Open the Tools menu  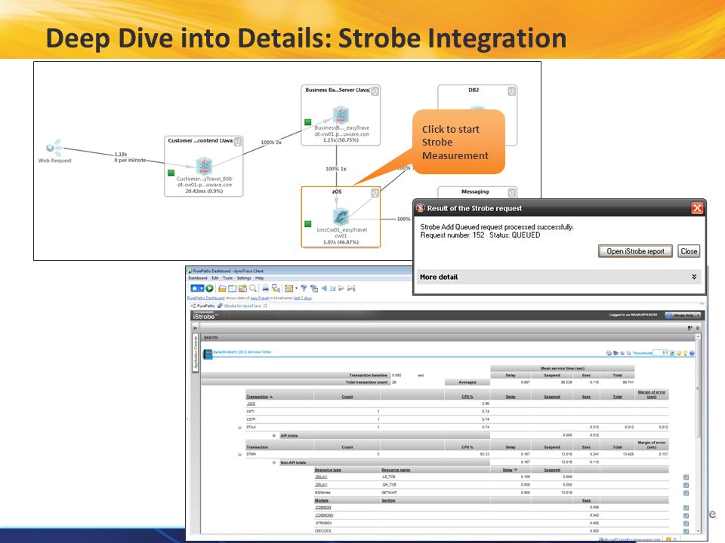227,278
